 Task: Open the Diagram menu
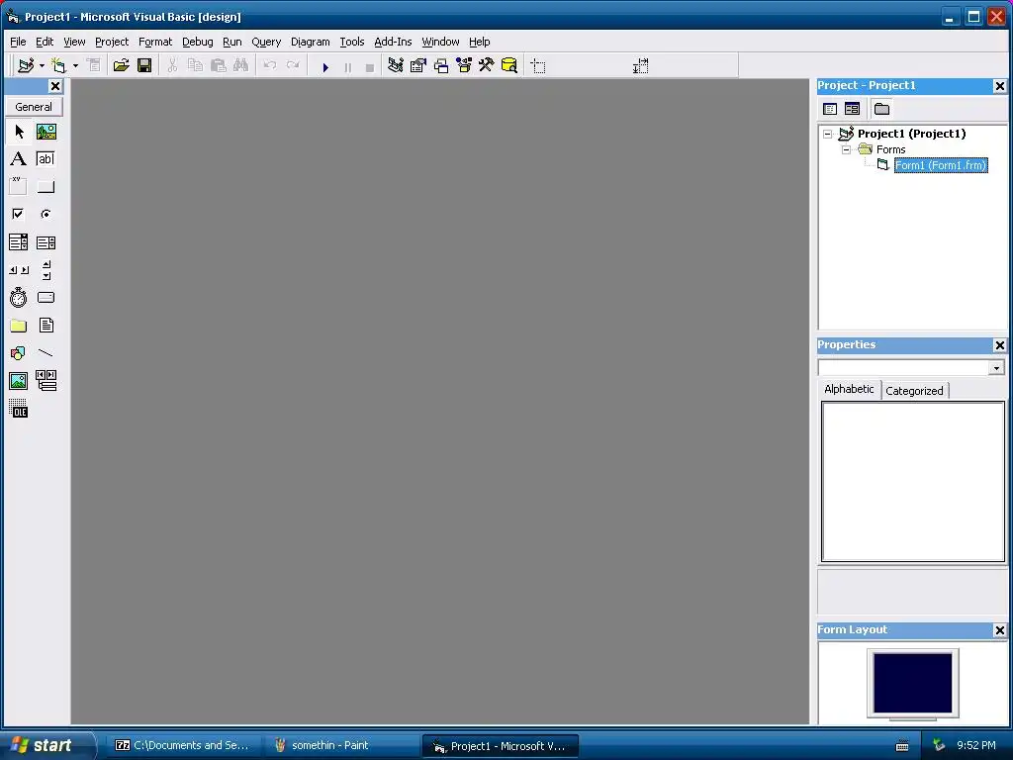pos(310,42)
